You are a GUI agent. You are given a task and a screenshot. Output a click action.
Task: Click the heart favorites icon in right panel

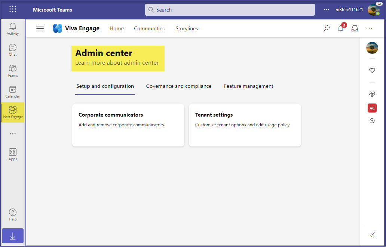tap(372, 70)
